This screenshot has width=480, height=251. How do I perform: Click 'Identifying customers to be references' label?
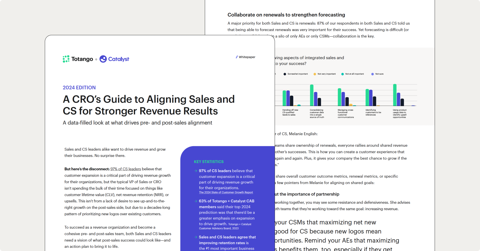pyautogui.click(x=373, y=112)
